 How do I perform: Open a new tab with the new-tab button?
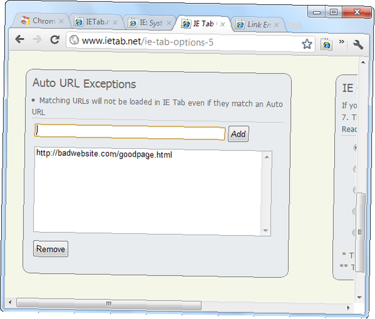[x=294, y=25]
